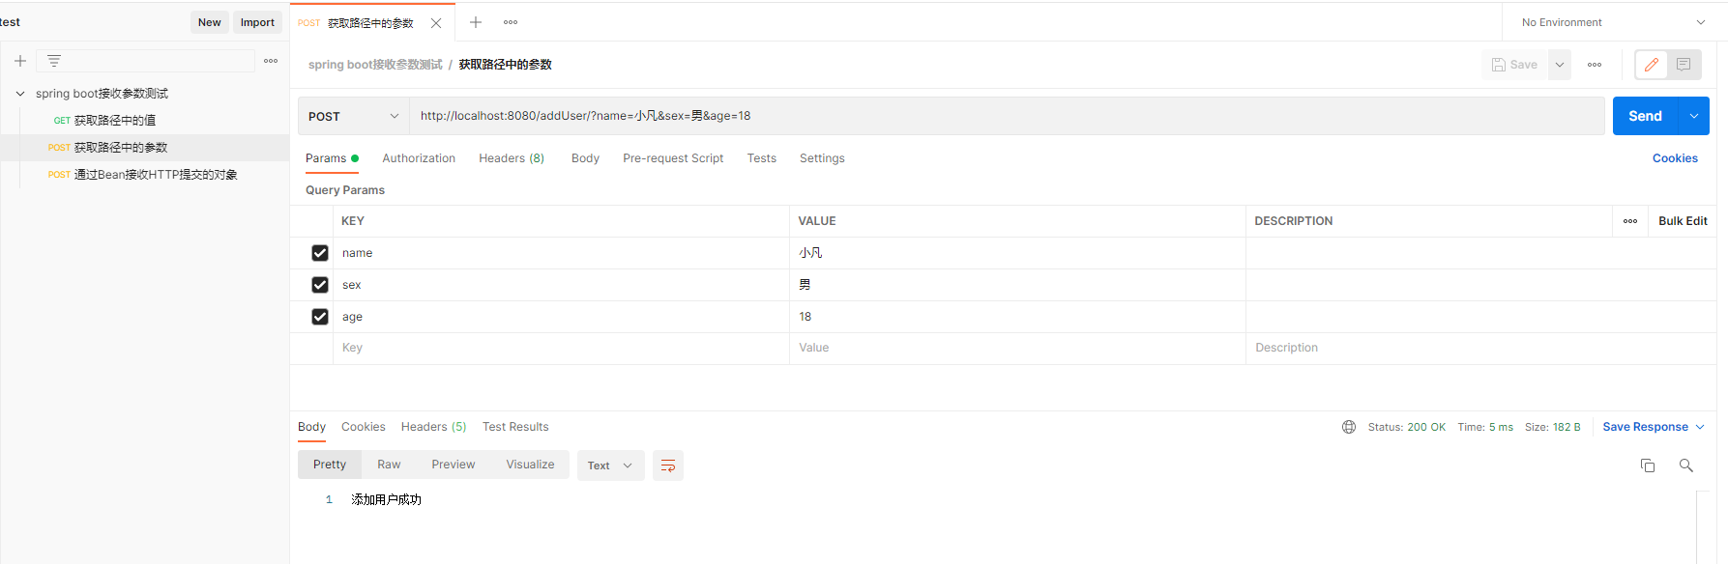The image size is (1728, 564).
Task: Click the request URL field
Action: [x=1007, y=116]
